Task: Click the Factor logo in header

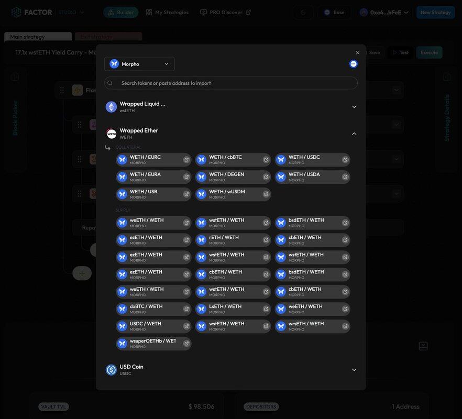Action: (x=32, y=12)
